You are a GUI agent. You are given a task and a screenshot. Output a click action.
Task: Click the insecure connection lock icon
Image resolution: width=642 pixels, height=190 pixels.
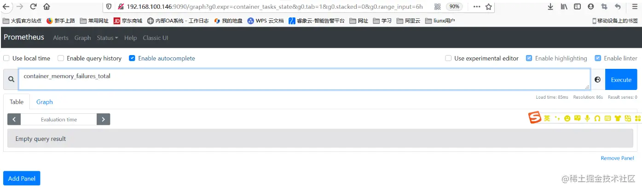pos(121,6)
